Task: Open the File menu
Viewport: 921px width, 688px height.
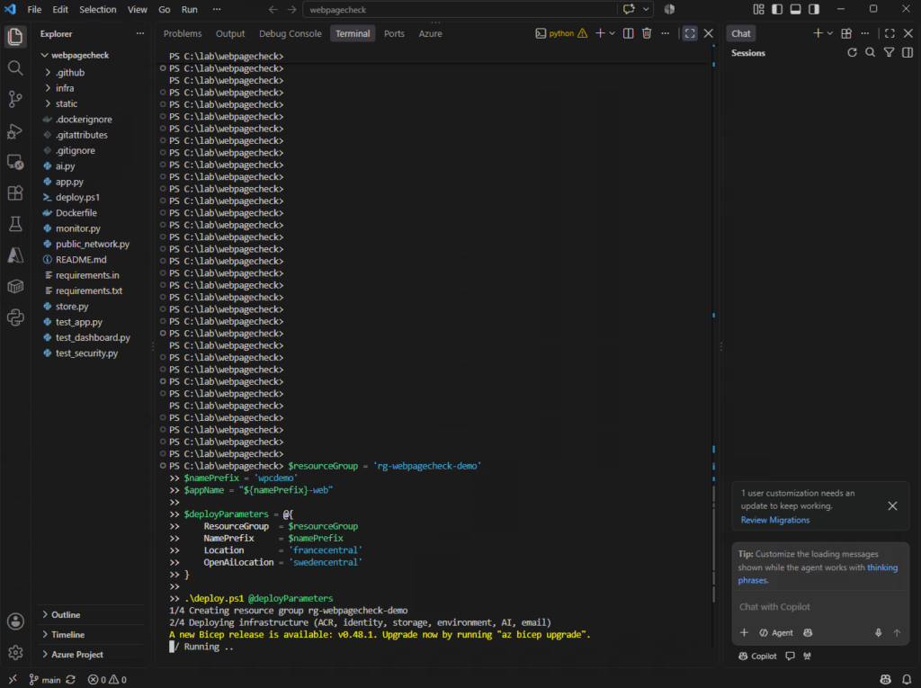Action: pos(34,9)
